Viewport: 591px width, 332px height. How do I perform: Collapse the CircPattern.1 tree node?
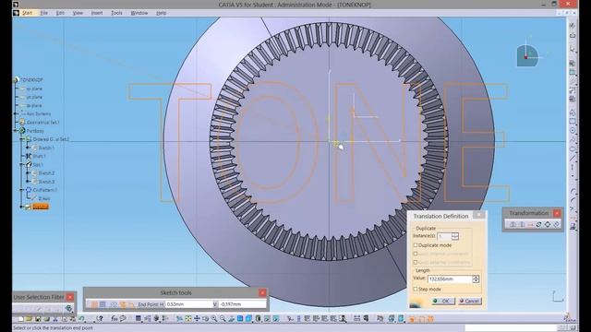point(22,190)
